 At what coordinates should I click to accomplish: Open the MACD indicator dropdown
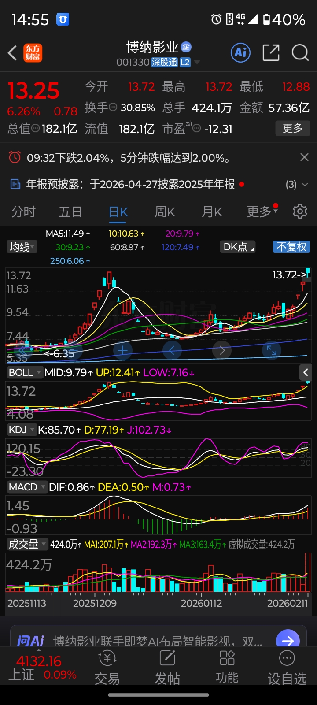27,487
